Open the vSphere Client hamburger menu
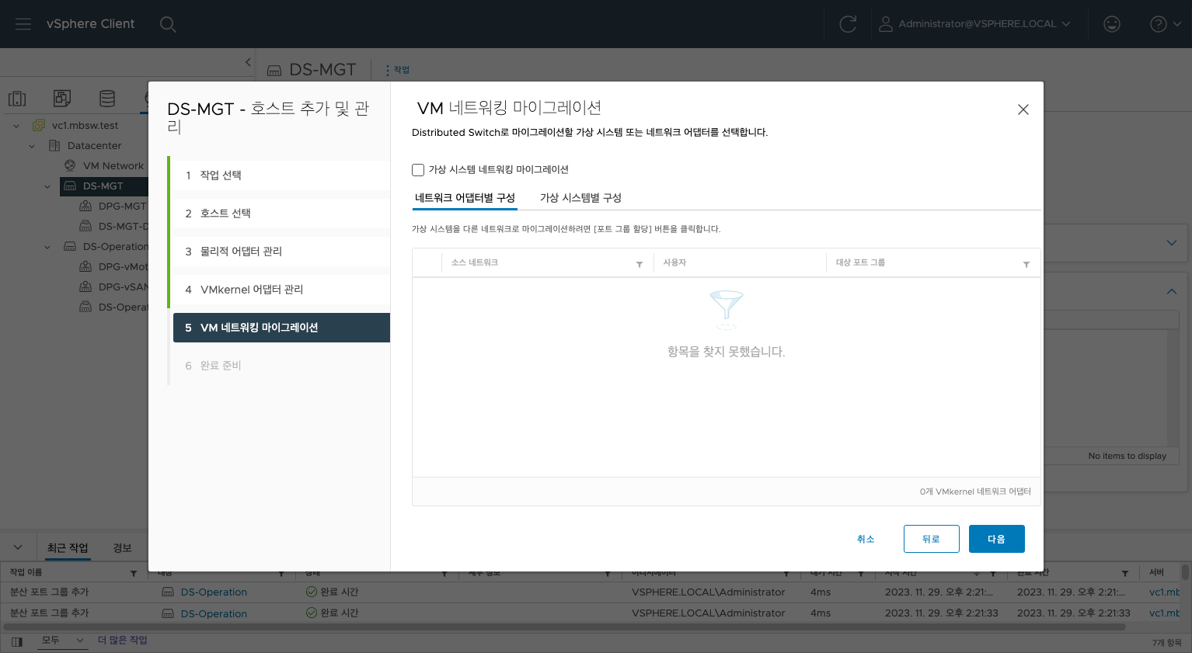This screenshot has height=653, width=1192. pos(23,24)
